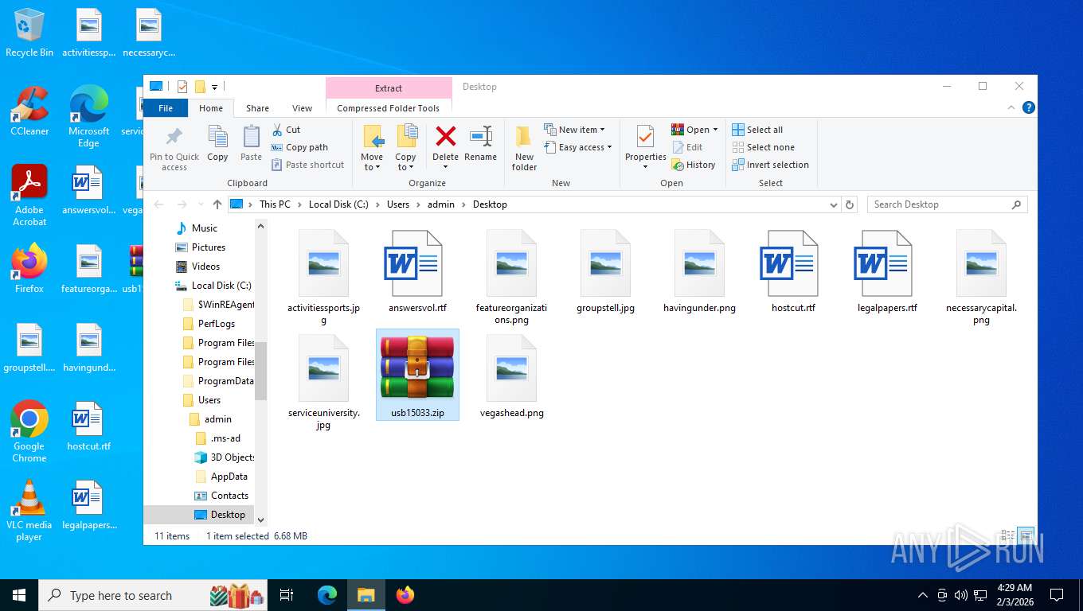Open the File menu tab
Viewport: 1083px width, 611px height.
coord(166,108)
